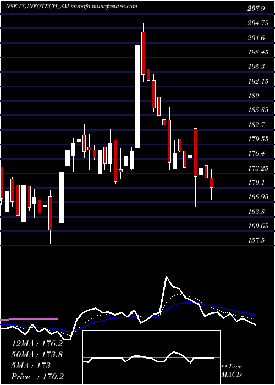Click the 198.45 price axis label
The width and height of the screenshot is (275, 385).
click(x=258, y=52)
